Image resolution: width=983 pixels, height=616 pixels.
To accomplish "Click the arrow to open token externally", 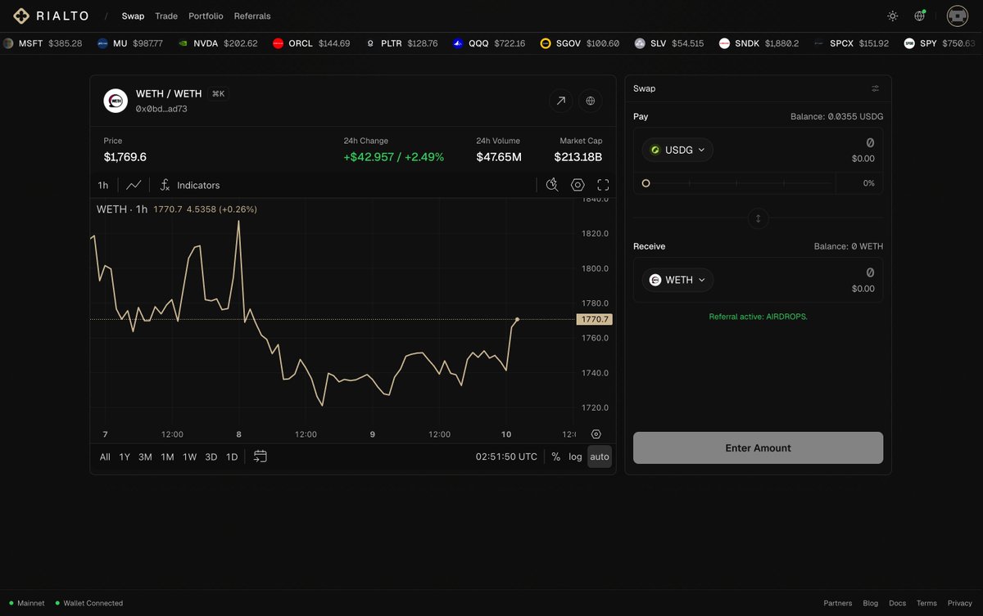I will 560,101.
